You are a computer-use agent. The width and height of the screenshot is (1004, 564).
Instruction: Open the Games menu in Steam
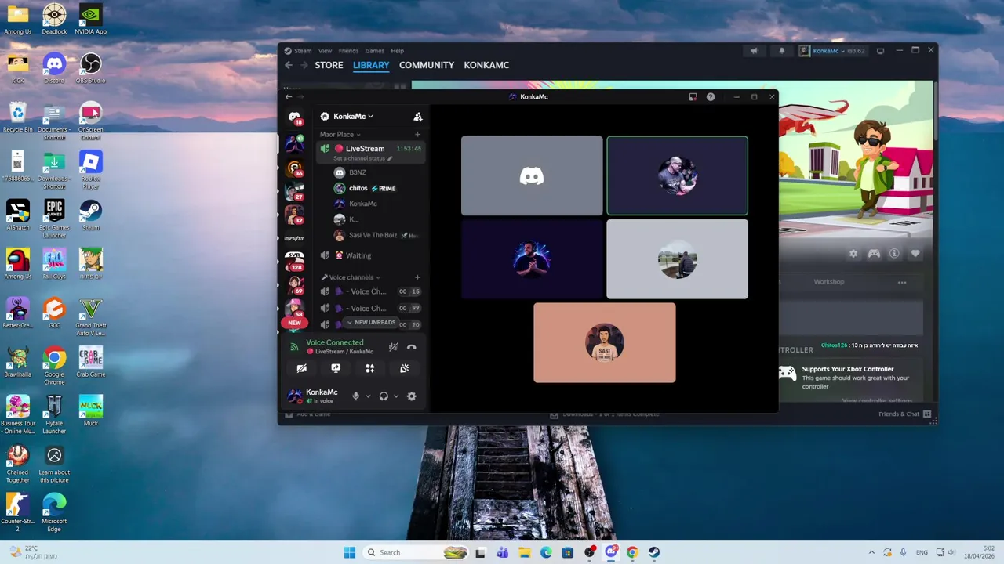(x=375, y=51)
